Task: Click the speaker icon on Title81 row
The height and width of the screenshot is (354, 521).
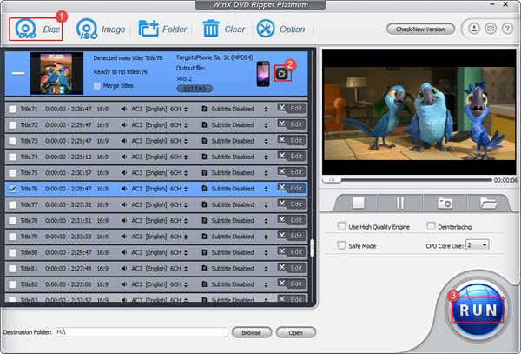Action: point(124,269)
